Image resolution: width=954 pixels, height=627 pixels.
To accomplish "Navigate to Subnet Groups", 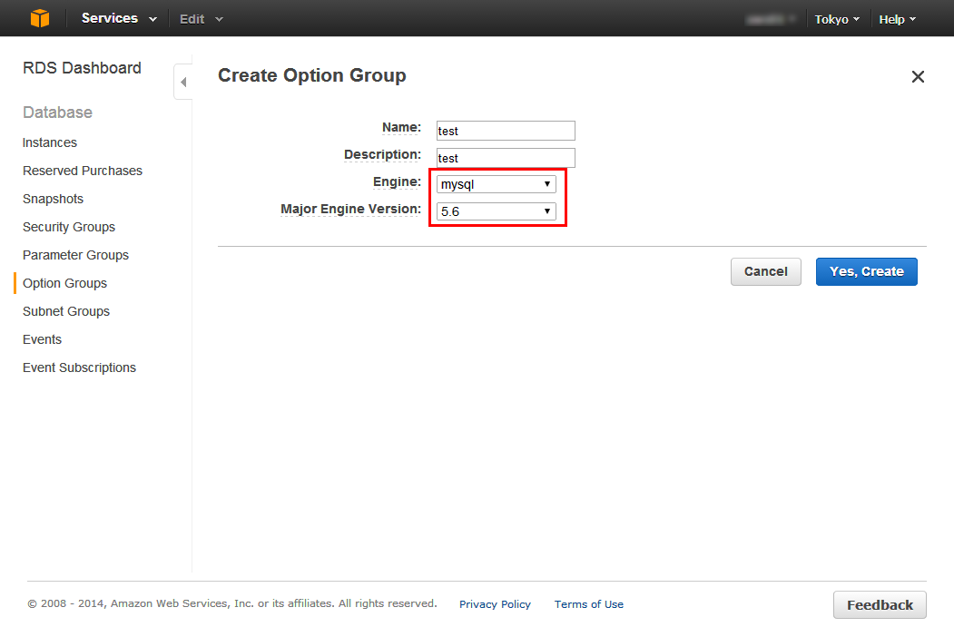I will pos(66,311).
